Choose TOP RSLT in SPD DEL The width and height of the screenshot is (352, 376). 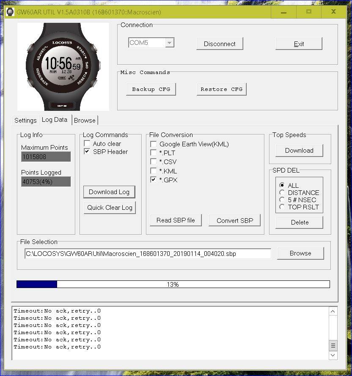pyautogui.click(x=282, y=207)
